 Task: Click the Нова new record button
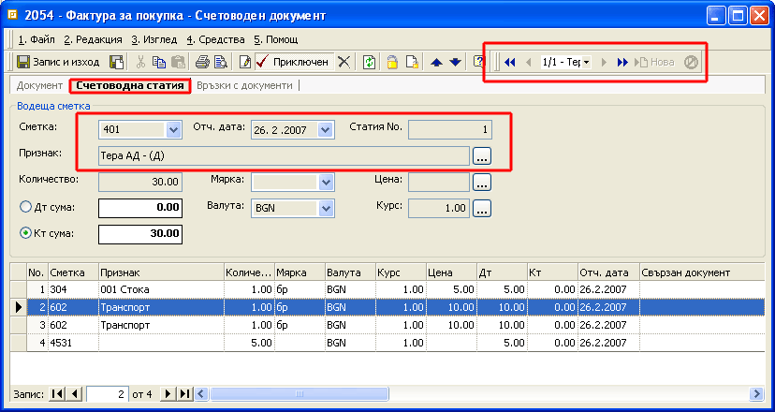654,63
